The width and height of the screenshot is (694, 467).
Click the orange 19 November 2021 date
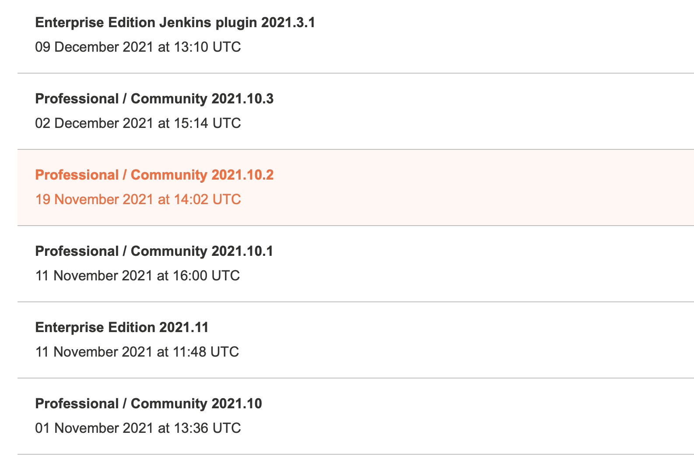pyautogui.click(x=138, y=200)
